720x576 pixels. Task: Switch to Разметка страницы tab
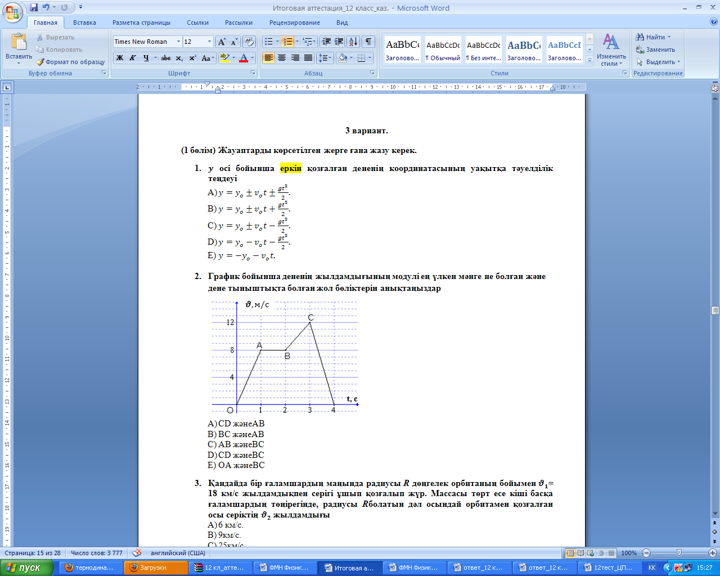click(141, 22)
